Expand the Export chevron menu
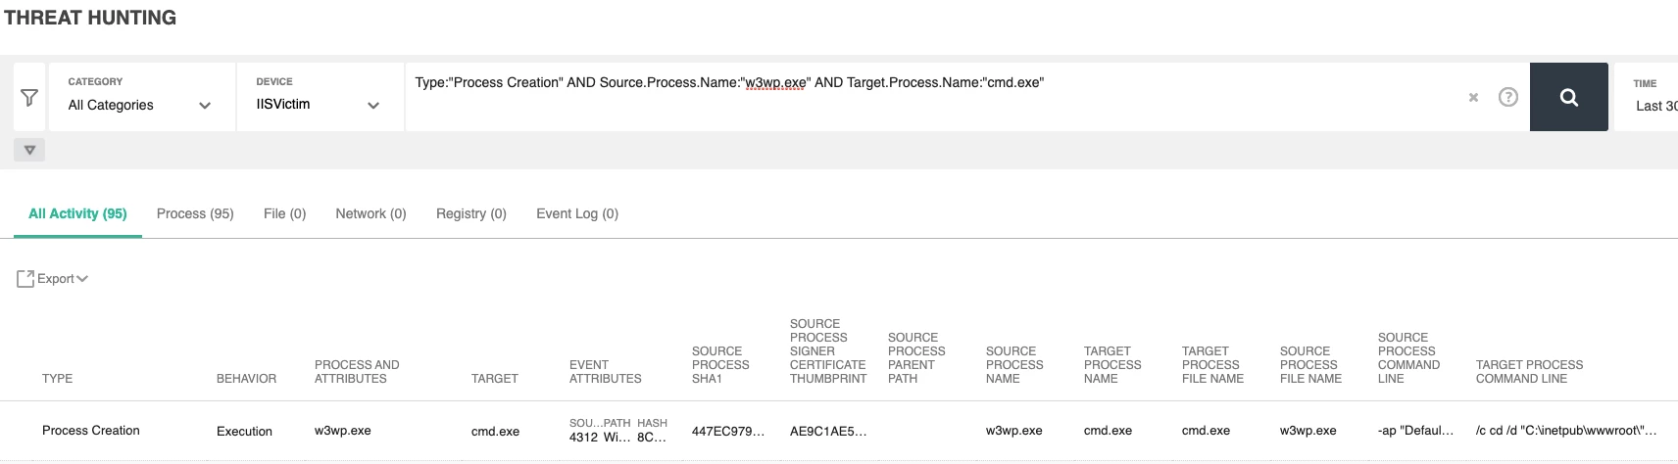 coord(82,279)
